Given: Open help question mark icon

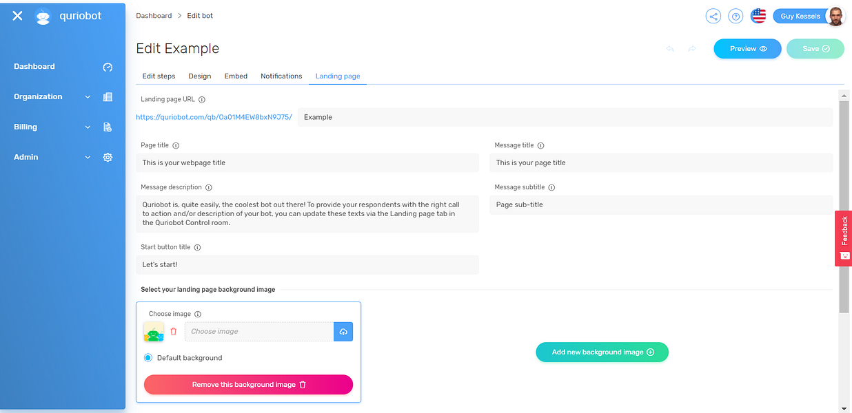Looking at the screenshot, I should [736, 16].
